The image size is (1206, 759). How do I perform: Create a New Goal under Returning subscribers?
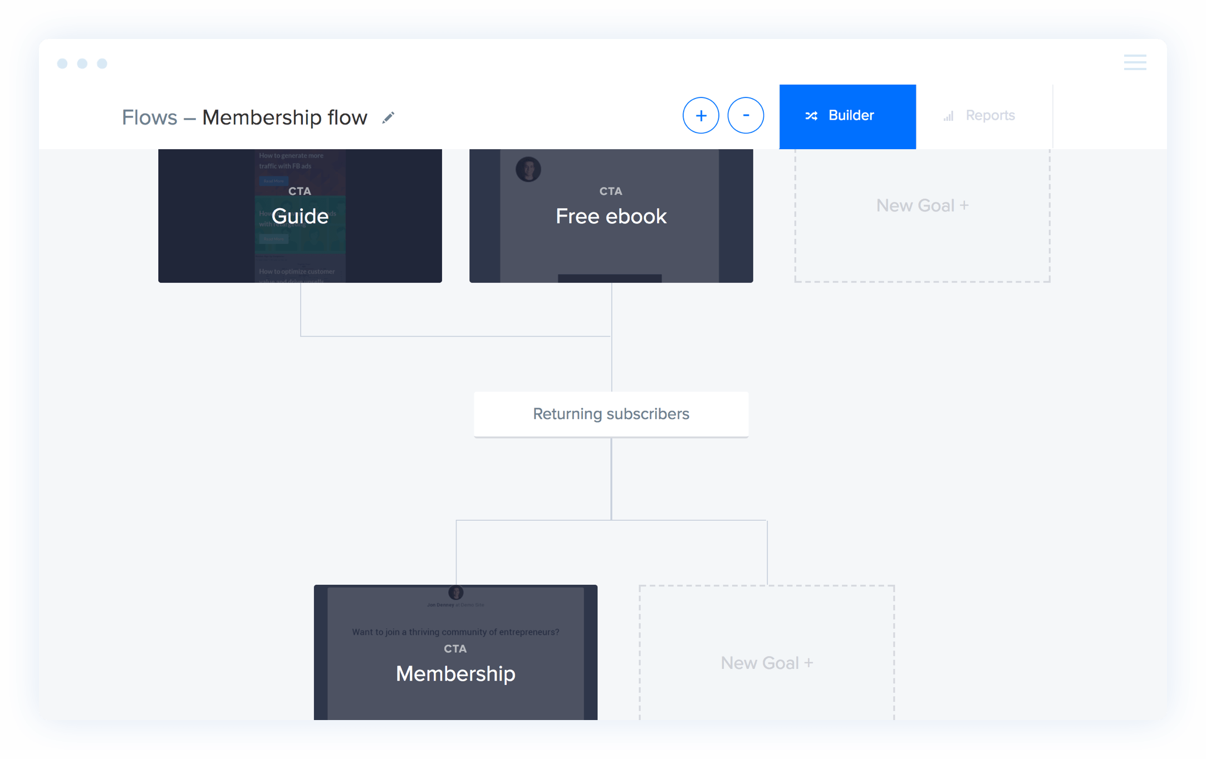[x=767, y=662]
